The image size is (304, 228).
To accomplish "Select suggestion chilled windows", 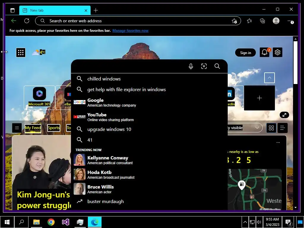I will click(149, 79).
